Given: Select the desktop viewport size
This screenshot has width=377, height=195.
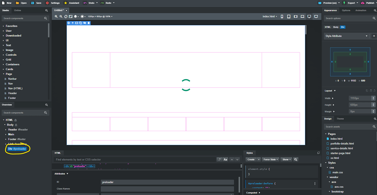Looking at the screenshot, I should 309,16.
